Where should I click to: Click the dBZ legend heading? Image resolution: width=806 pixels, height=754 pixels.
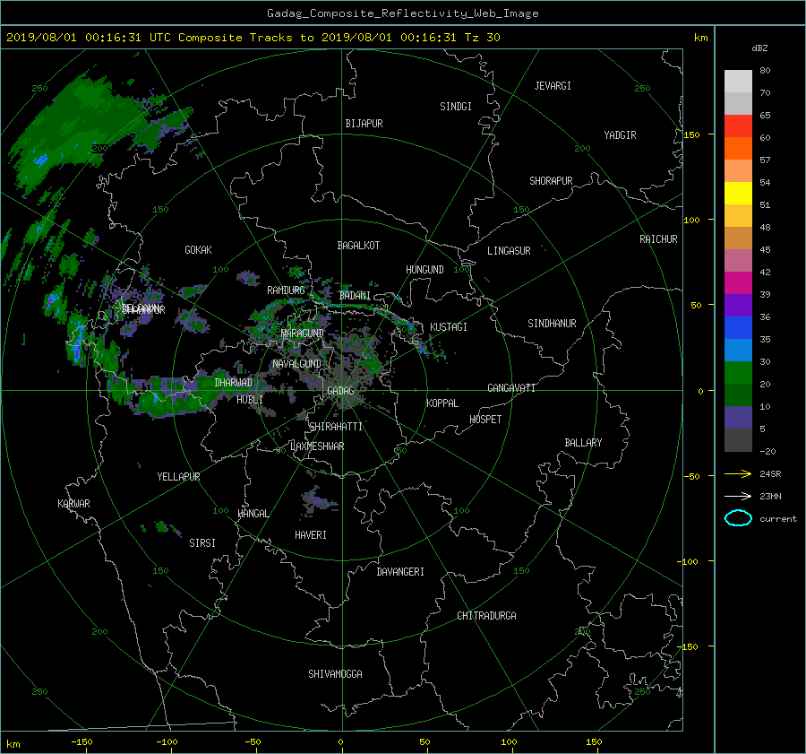click(759, 48)
